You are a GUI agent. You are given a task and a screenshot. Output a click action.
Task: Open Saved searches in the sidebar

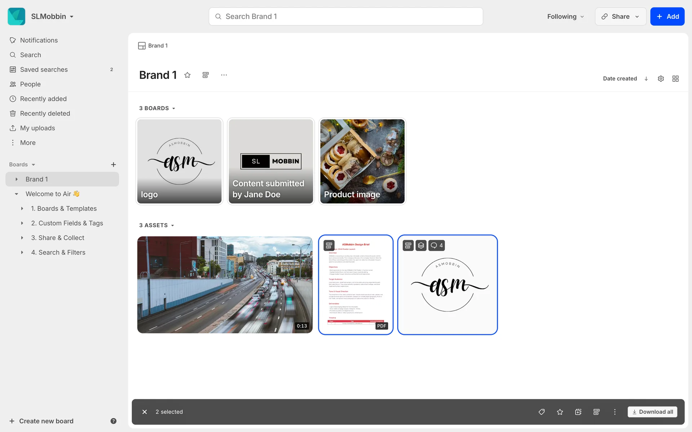[44, 69]
